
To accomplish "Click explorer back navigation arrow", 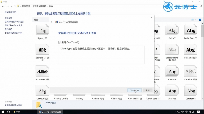I will (x=3, y=6).
